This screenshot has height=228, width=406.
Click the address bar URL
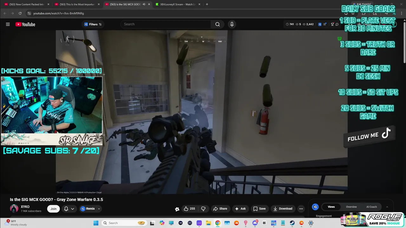[59, 13]
